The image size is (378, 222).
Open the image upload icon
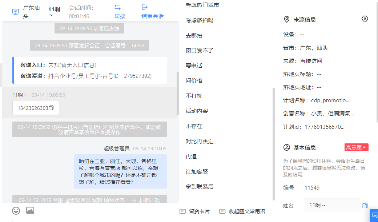30,210
